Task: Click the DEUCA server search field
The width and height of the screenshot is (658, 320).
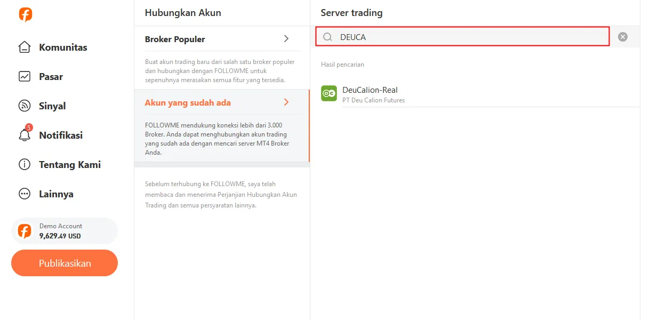Action: pyautogui.click(x=462, y=37)
